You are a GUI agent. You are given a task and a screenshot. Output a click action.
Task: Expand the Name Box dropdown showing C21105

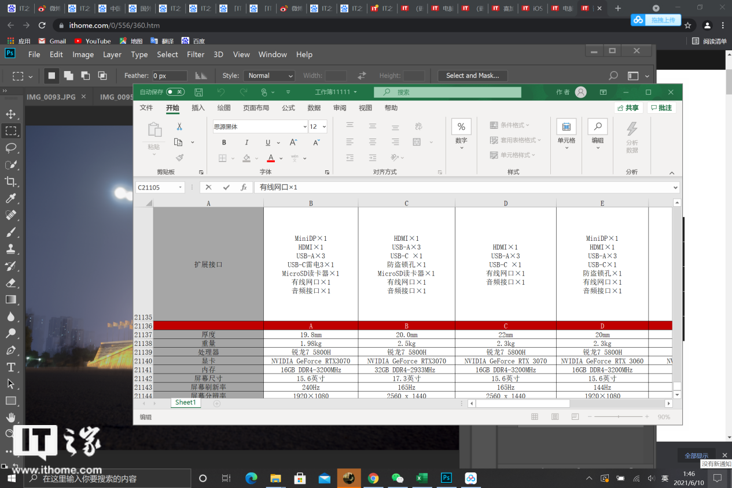(x=181, y=188)
